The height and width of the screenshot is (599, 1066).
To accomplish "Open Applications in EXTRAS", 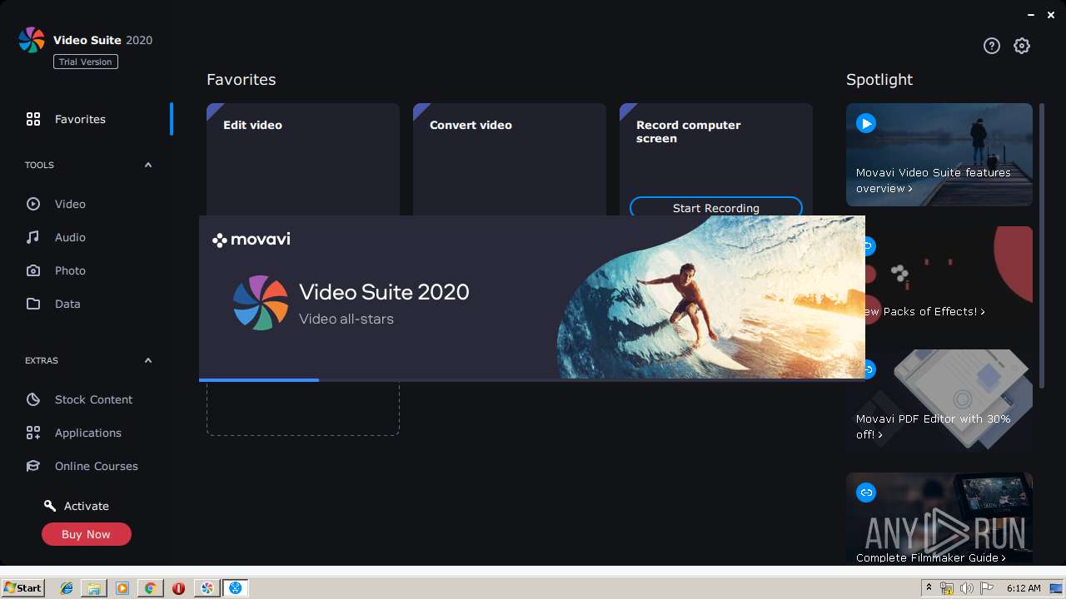I will pos(87,433).
